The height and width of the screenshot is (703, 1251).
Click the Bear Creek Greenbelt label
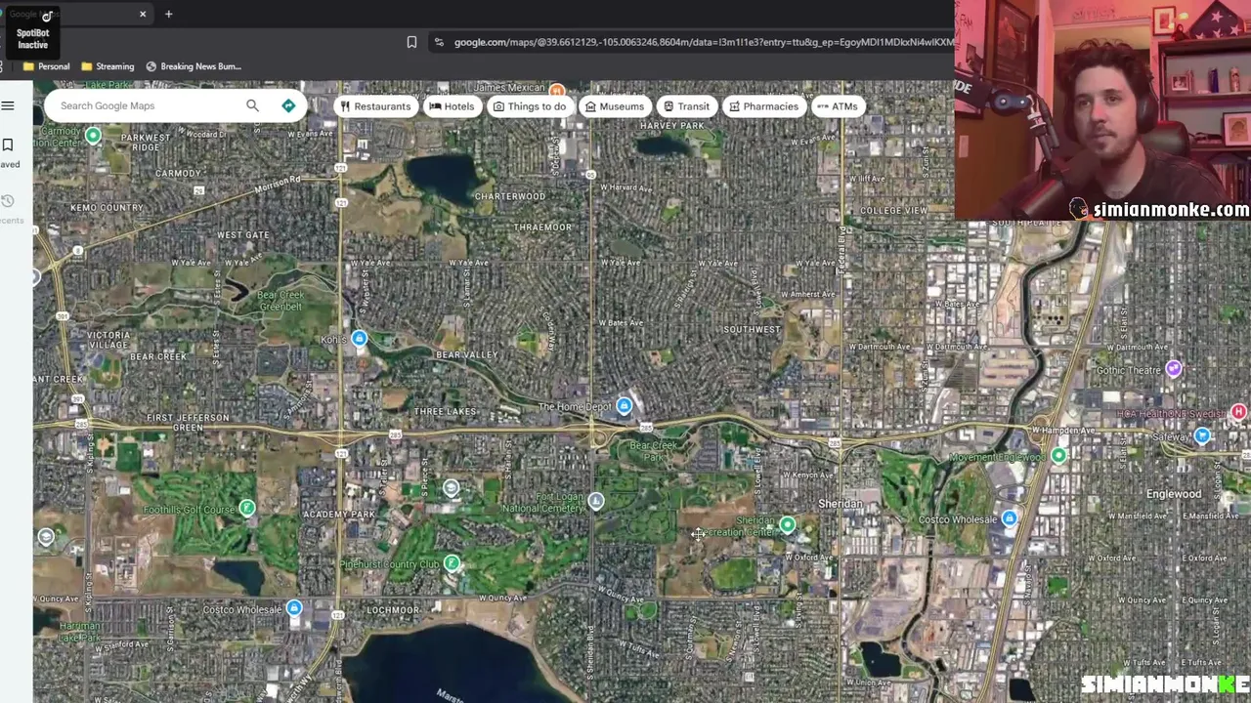coord(280,301)
